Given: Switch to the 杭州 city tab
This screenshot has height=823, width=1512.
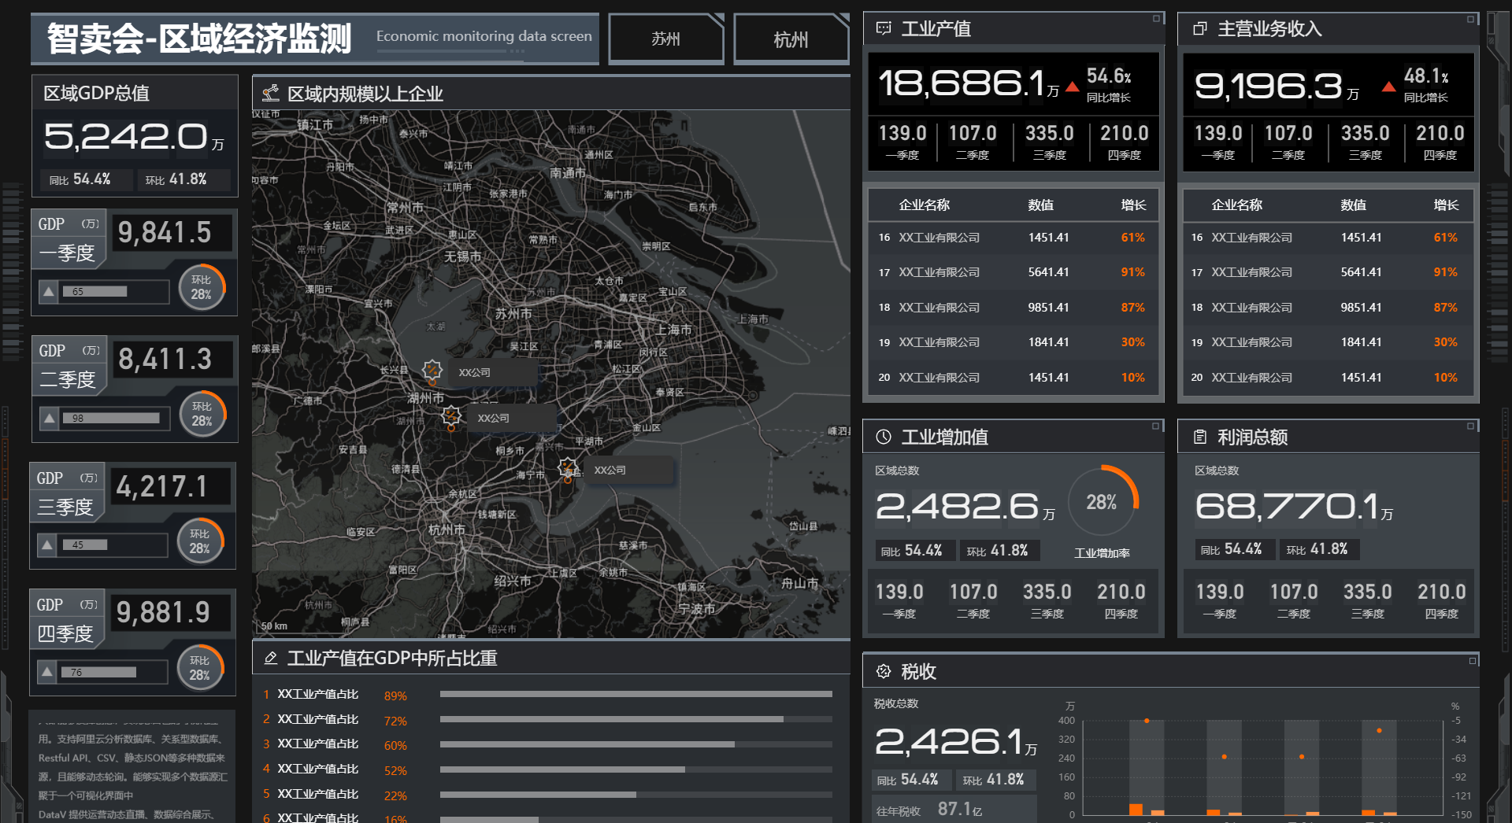Looking at the screenshot, I should [791, 39].
